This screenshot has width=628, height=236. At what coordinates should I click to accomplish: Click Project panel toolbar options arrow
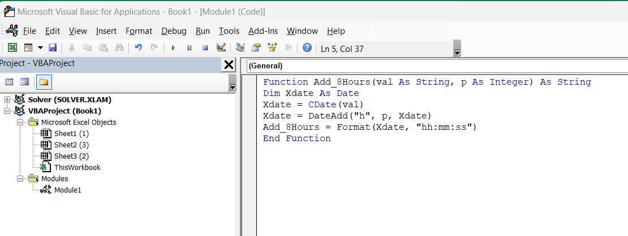click(x=233, y=84)
